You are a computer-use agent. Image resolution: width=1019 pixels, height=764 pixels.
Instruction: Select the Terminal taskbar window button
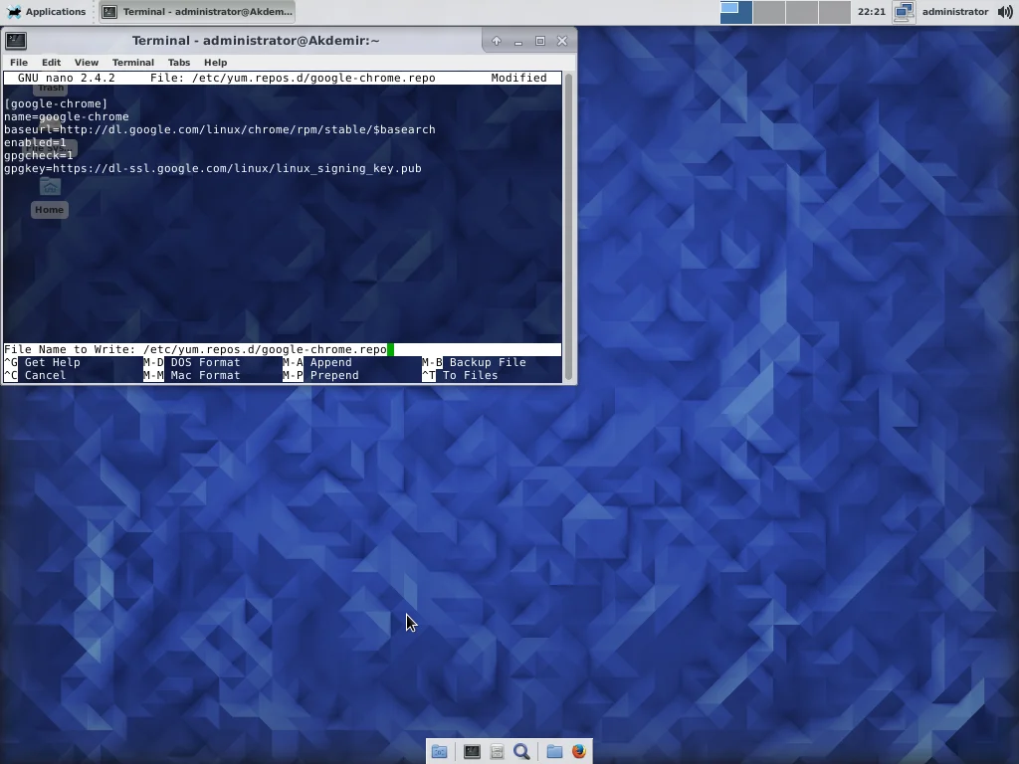(x=198, y=12)
